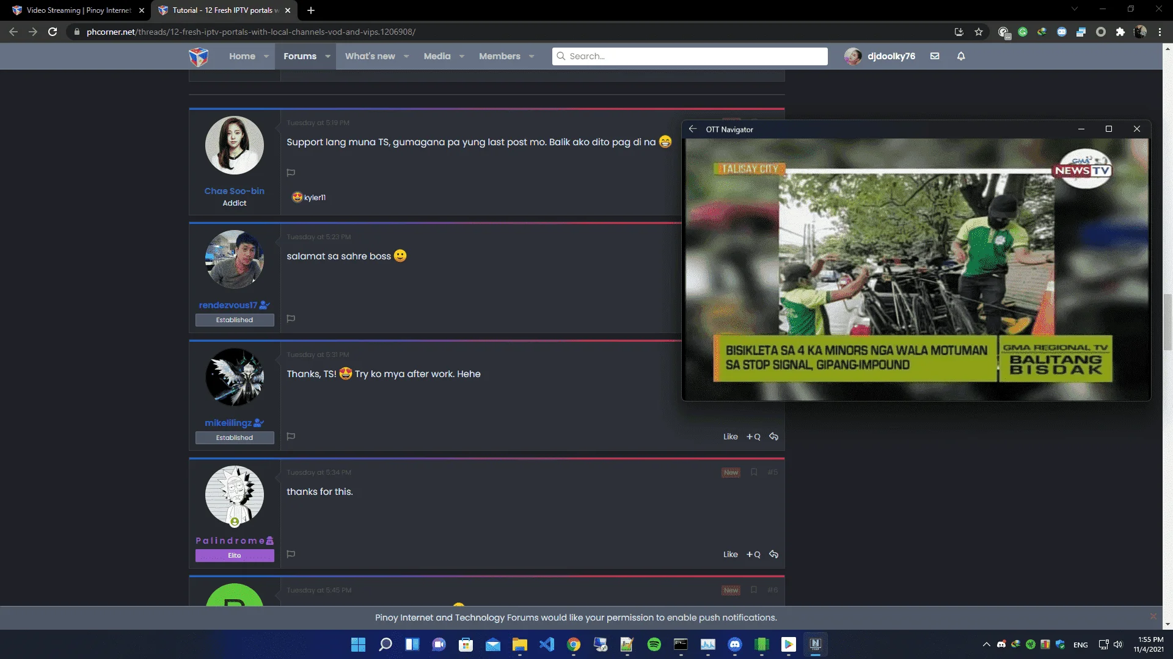Report Chae Soo-bin's post with flag icon

tap(291, 173)
